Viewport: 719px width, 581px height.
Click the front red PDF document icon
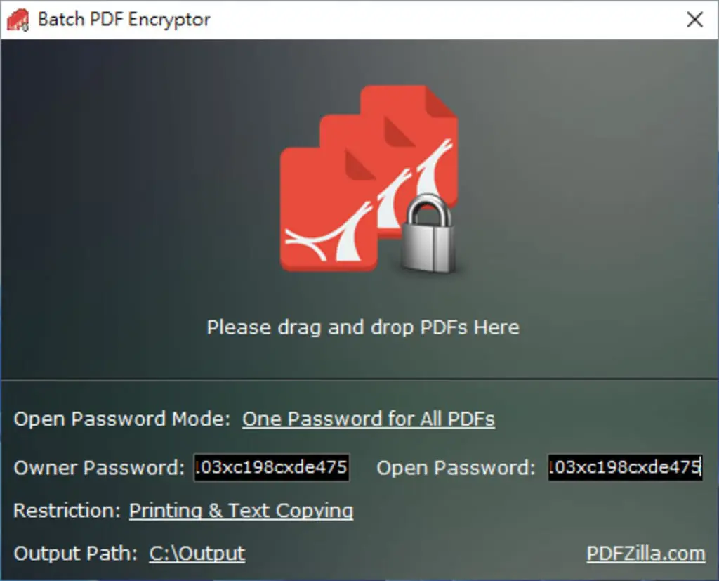pos(329,209)
